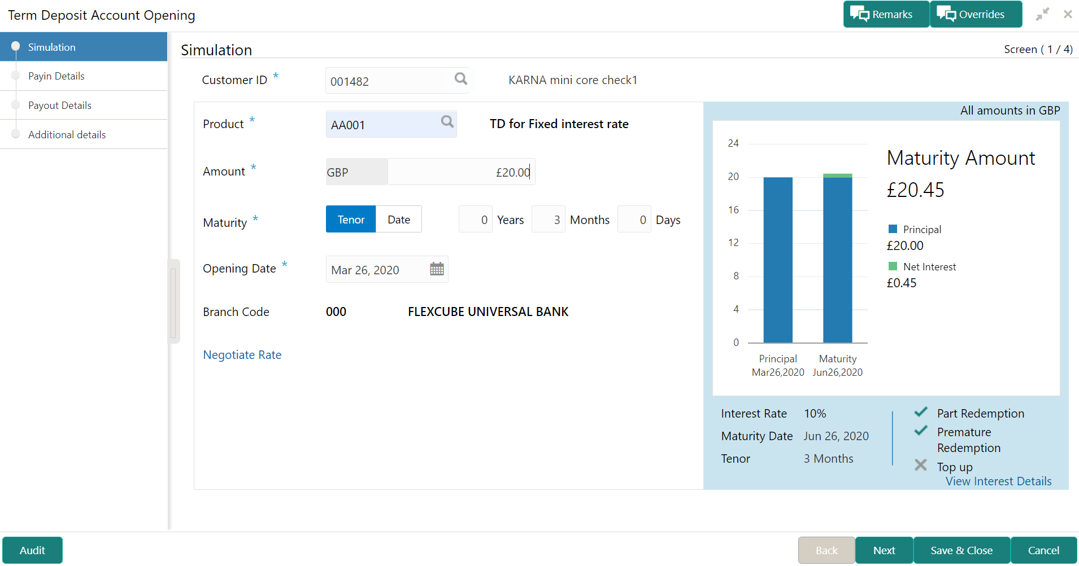This screenshot has width=1079, height=566.
Task: Click the sidebar collapse handle
Action: [x=173, y=302]
